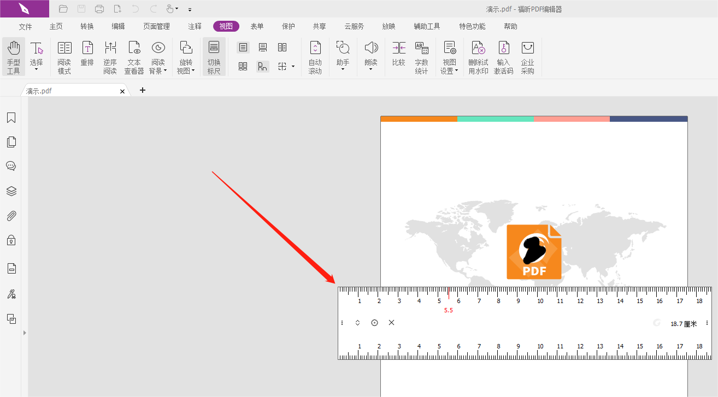718x397 pixels.
Task: Add a new tab with plus button
Action: pyautogui.click(x=143, y=90)
